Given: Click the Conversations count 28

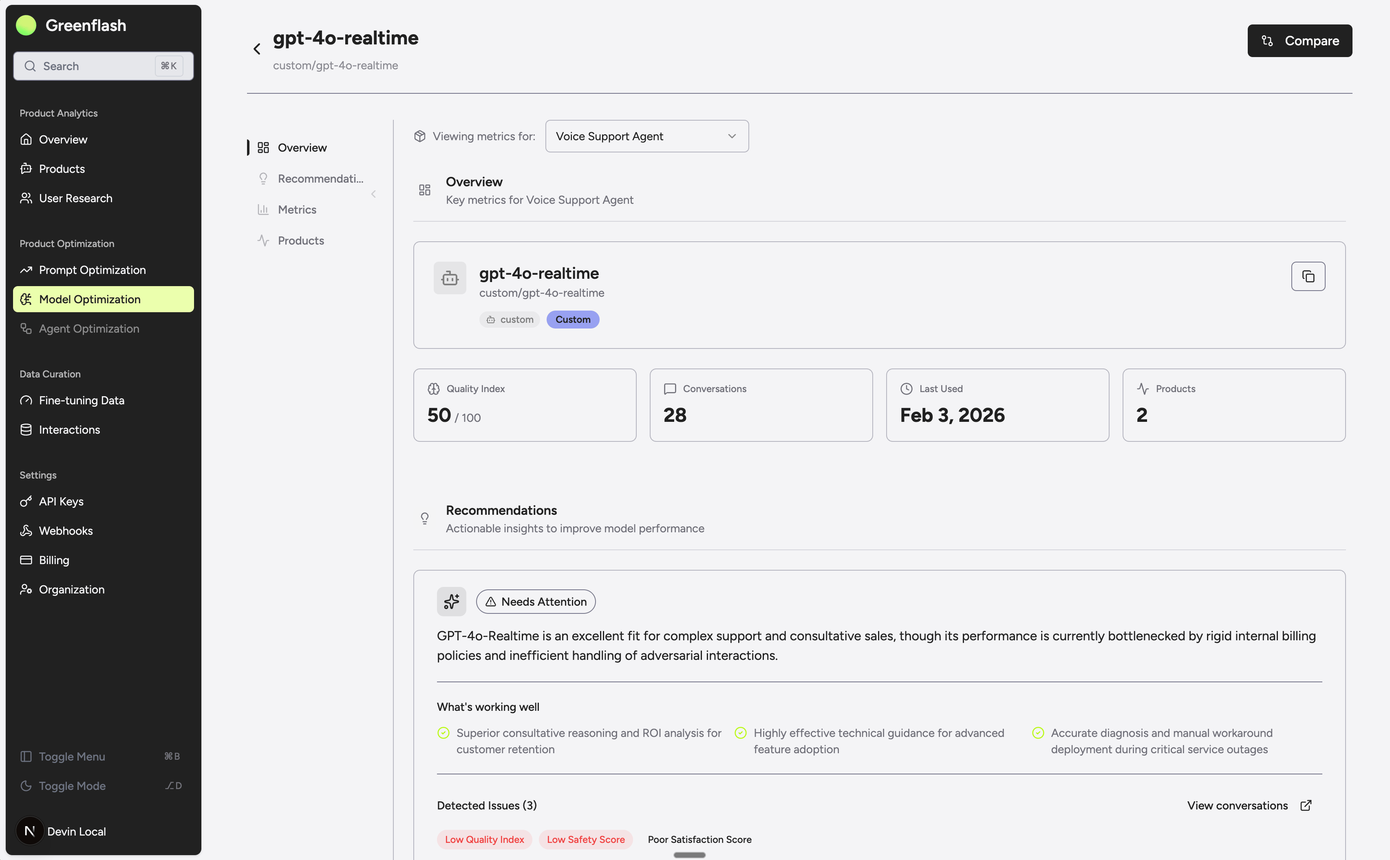Looking at the screenshot, I should (x=675, y=415).
